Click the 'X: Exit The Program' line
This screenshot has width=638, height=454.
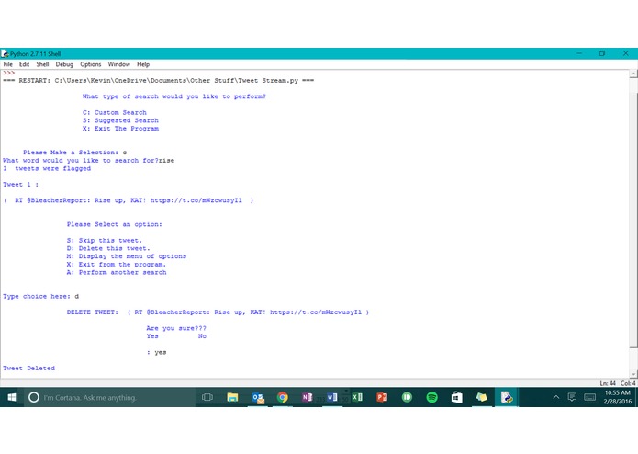pyautogui.click(x=120, y=129)
